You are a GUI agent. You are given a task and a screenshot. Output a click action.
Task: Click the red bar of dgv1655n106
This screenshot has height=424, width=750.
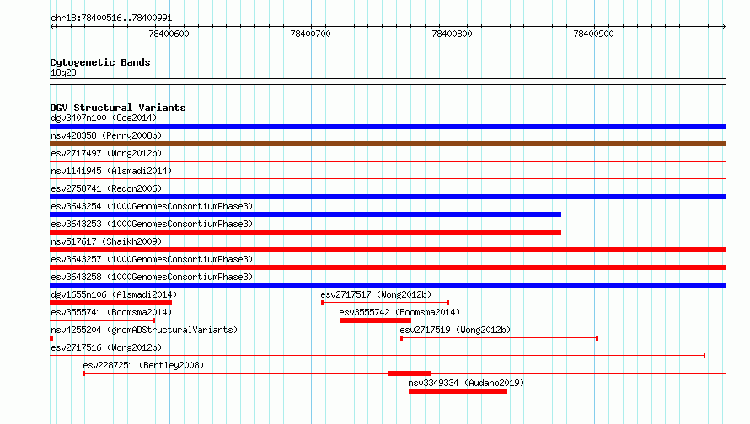(x=111, y=303)
